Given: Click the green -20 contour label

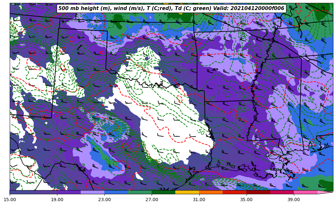Looking at the screenshot, I should coord(108,160).
